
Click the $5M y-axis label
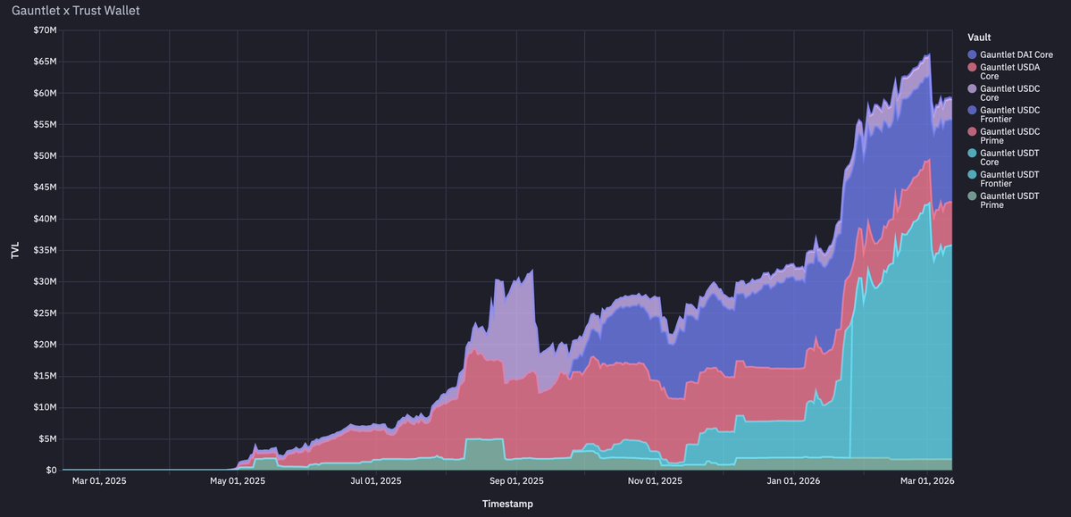(47, 439)
